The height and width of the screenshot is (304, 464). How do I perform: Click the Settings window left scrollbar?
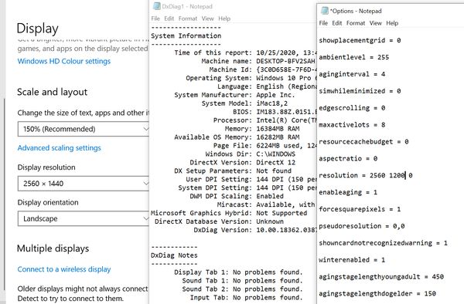coord(4,194)
